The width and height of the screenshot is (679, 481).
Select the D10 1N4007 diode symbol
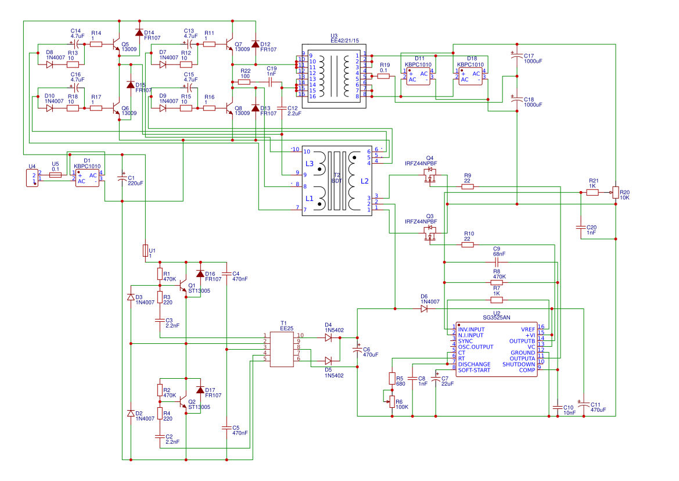pyautogui.click(x=49, y=108)
